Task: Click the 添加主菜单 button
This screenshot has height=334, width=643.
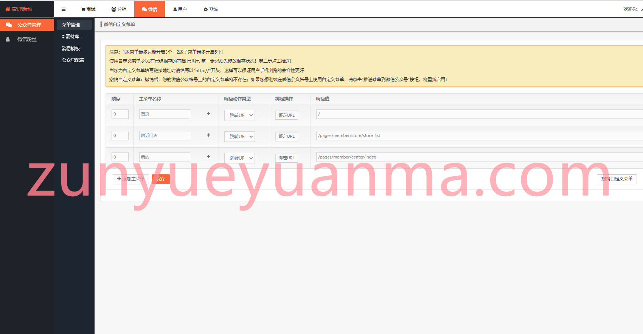Action: coord(131,179)
